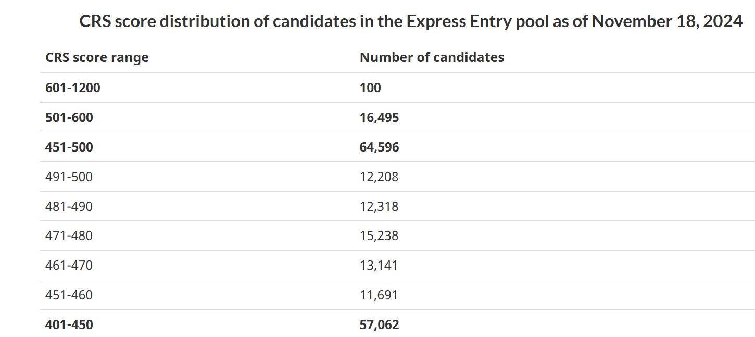
Task: Click the candidate count 64,596
Action: [379, 147]
